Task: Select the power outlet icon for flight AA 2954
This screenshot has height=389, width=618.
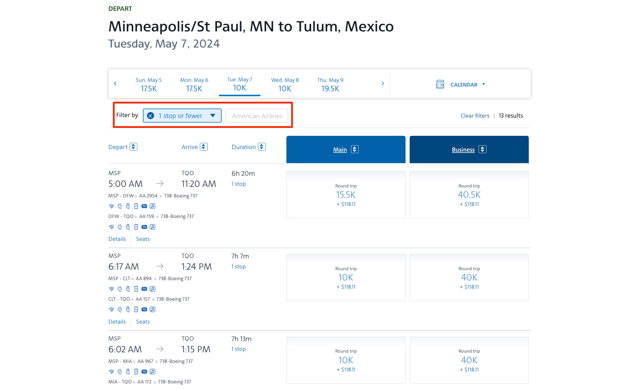Action: coord(119,206)
